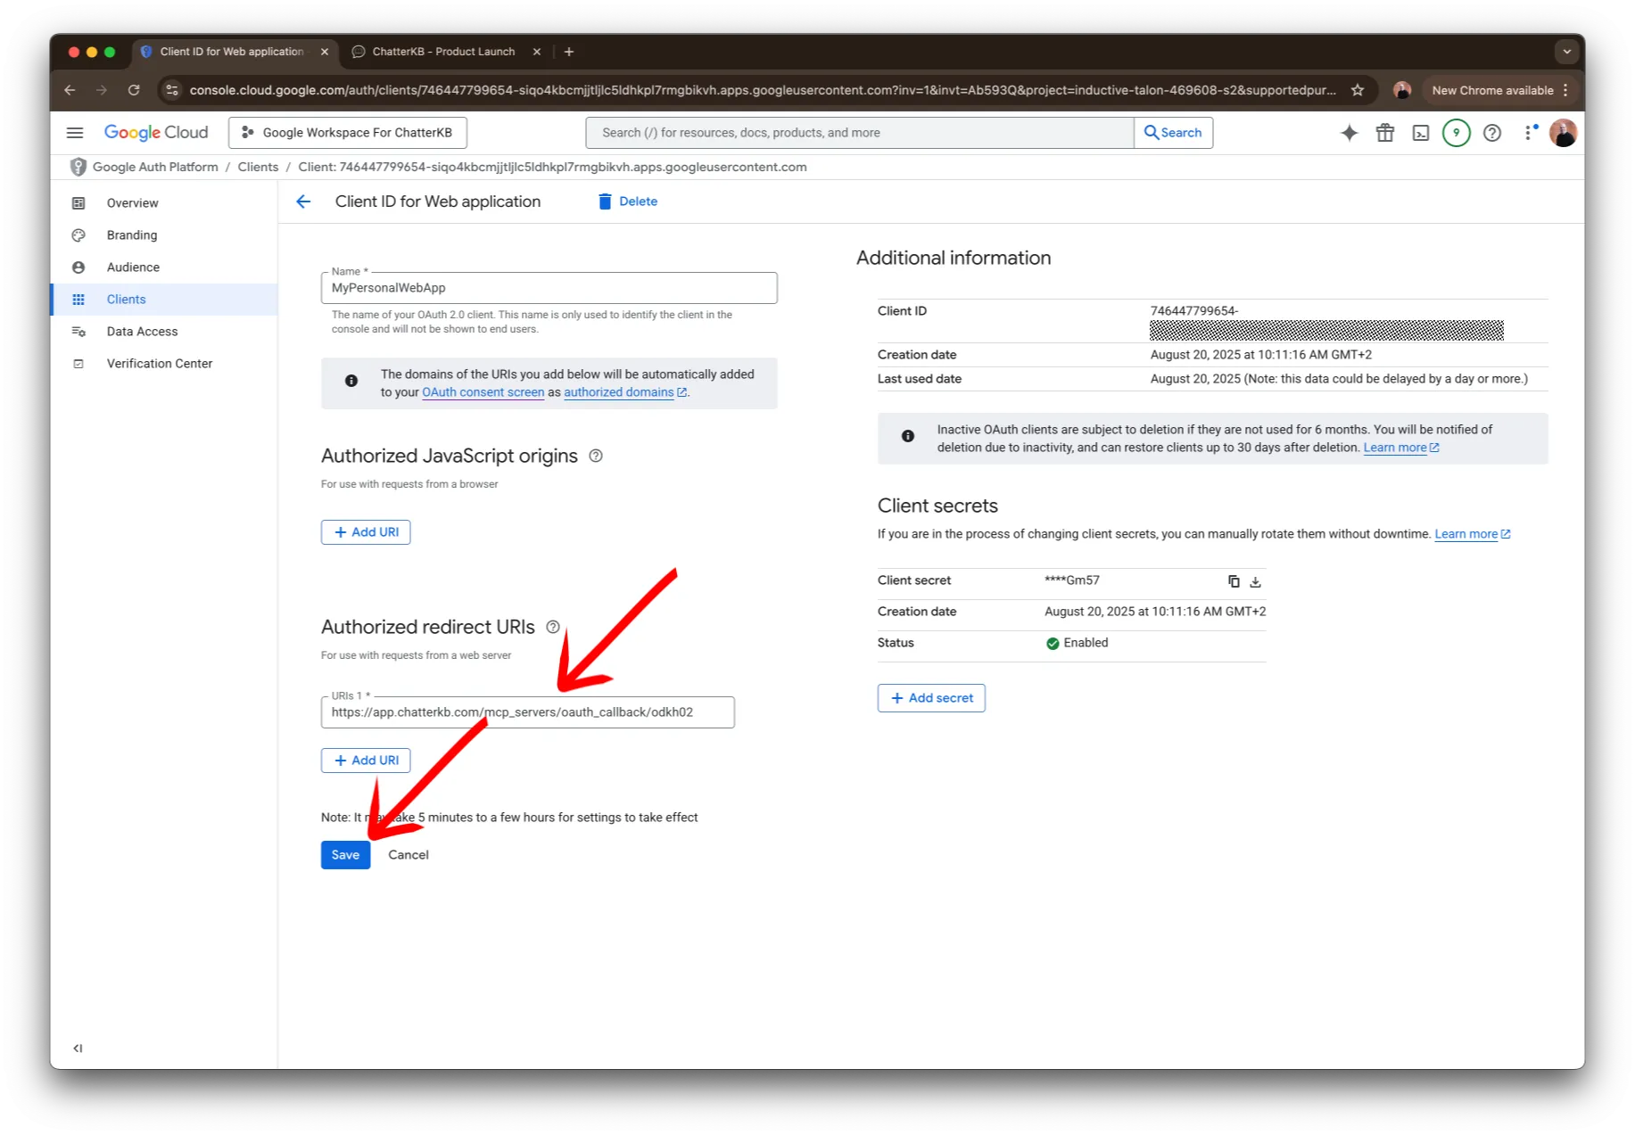
Task: Click the Delete trash can button
Action: 628,202
